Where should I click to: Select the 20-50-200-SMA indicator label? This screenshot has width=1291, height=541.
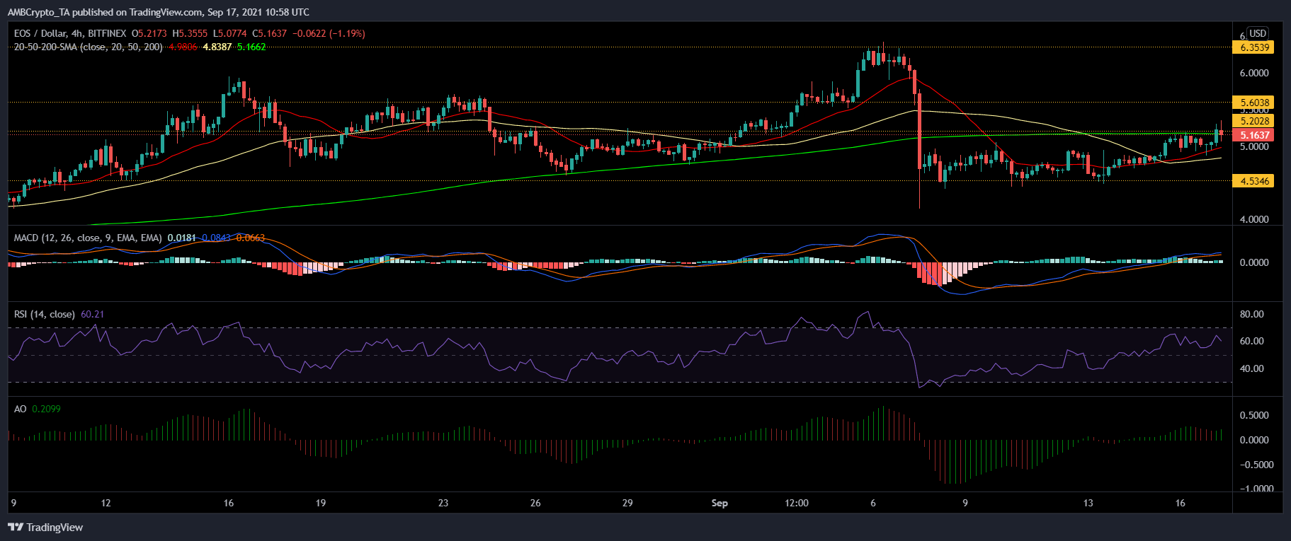click(x=89, y=47)
